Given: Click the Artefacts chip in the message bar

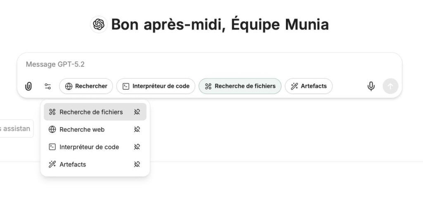Looking at the screenshot, I should (309, 86).
